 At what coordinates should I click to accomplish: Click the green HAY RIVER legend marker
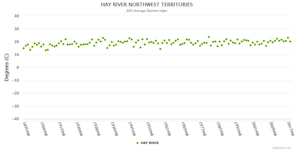pos(137,143)
